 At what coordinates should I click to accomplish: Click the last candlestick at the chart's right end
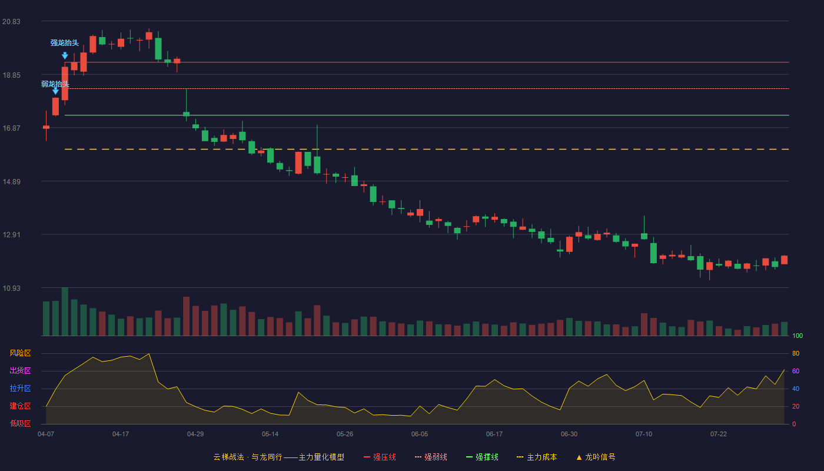point(784,260)
